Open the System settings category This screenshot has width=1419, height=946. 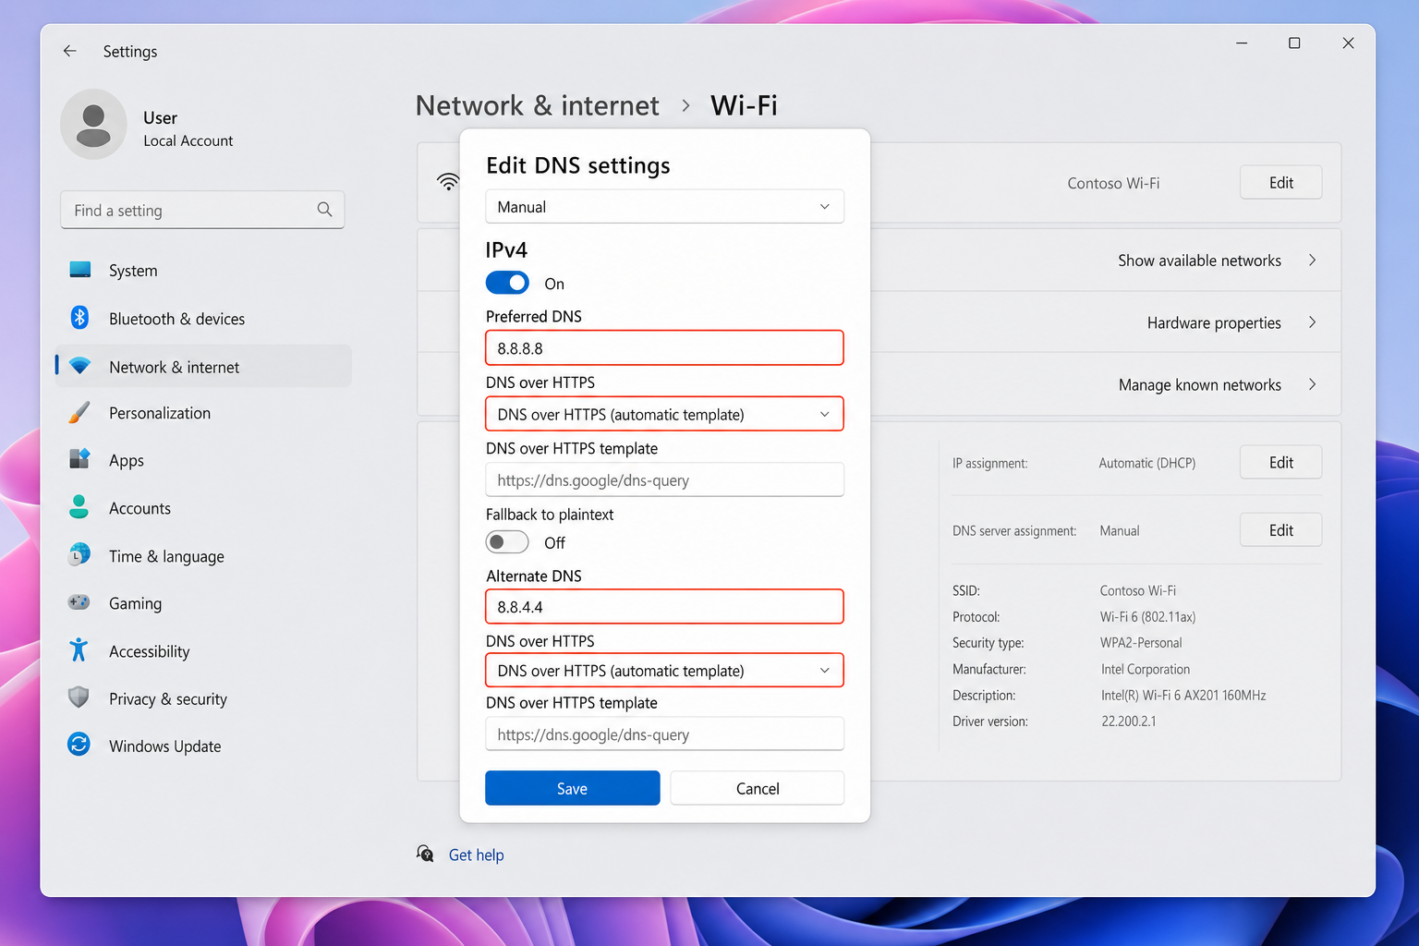point(203,271)
